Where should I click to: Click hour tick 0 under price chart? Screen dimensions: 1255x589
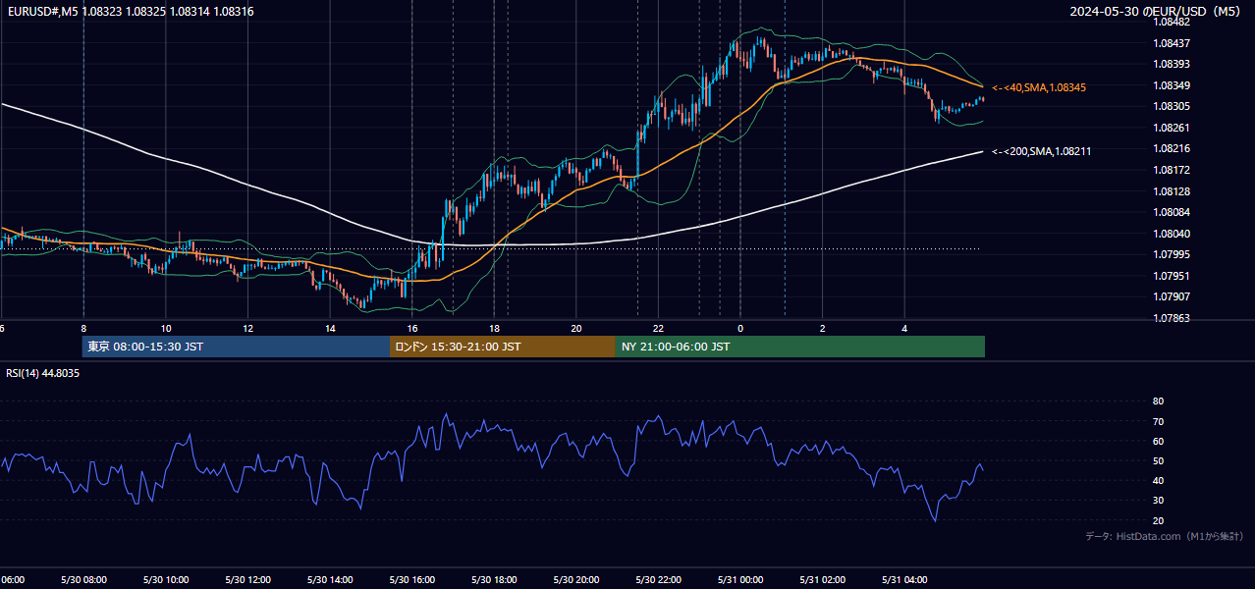pos(740,328)
